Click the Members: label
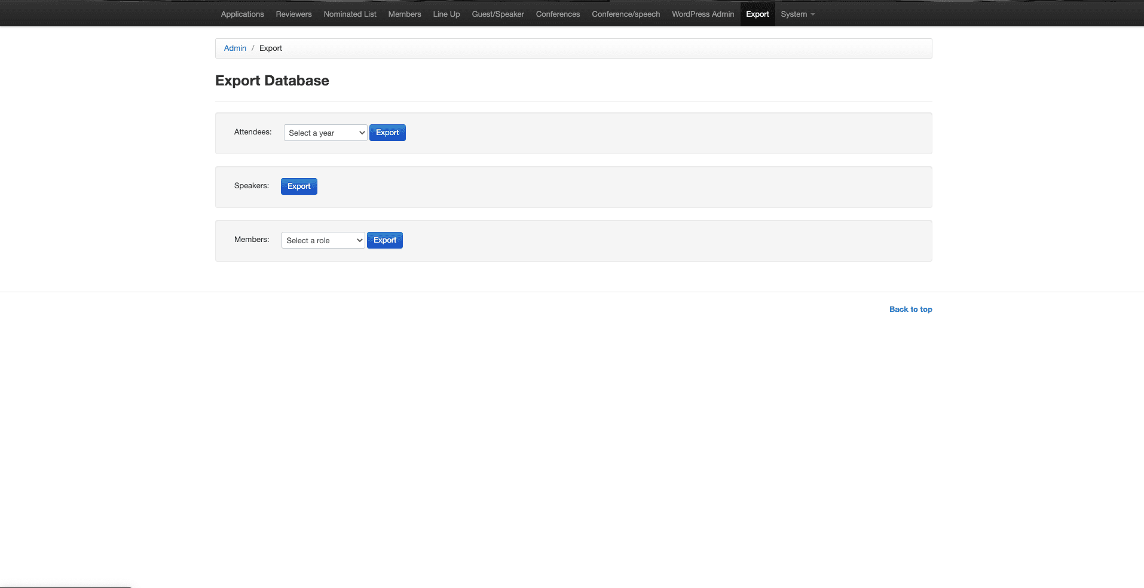Screen dimensions: 1144x588 tap(252, 240)
